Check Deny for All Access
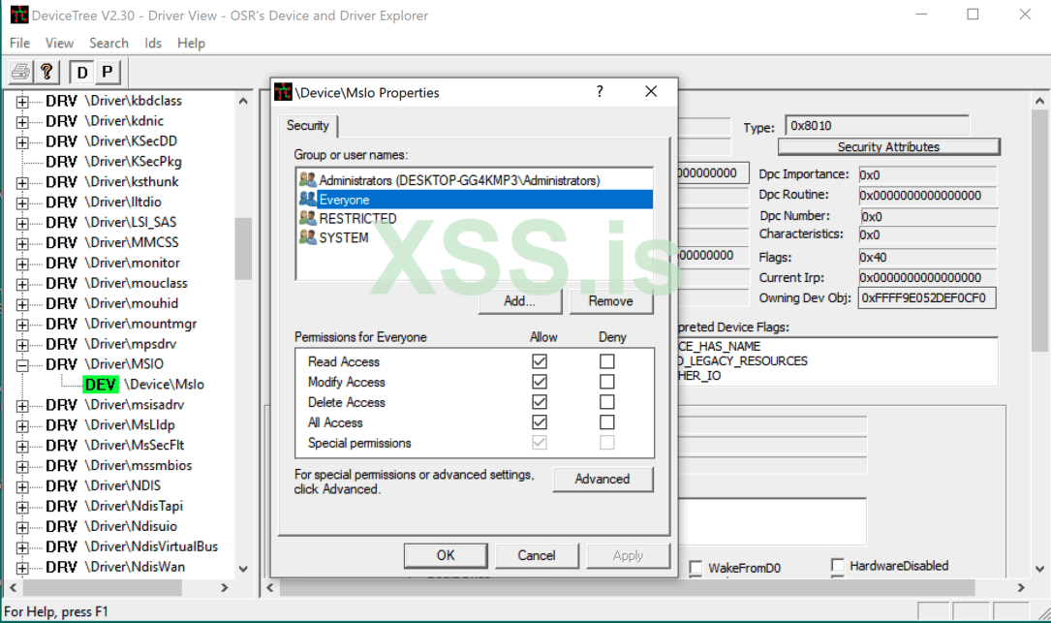This screenshot has width=1051, height=623. coord(606,421)
